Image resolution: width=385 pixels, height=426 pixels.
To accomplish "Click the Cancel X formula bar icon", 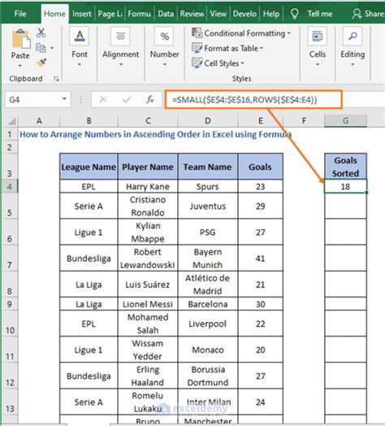I will tap(103, 100).
